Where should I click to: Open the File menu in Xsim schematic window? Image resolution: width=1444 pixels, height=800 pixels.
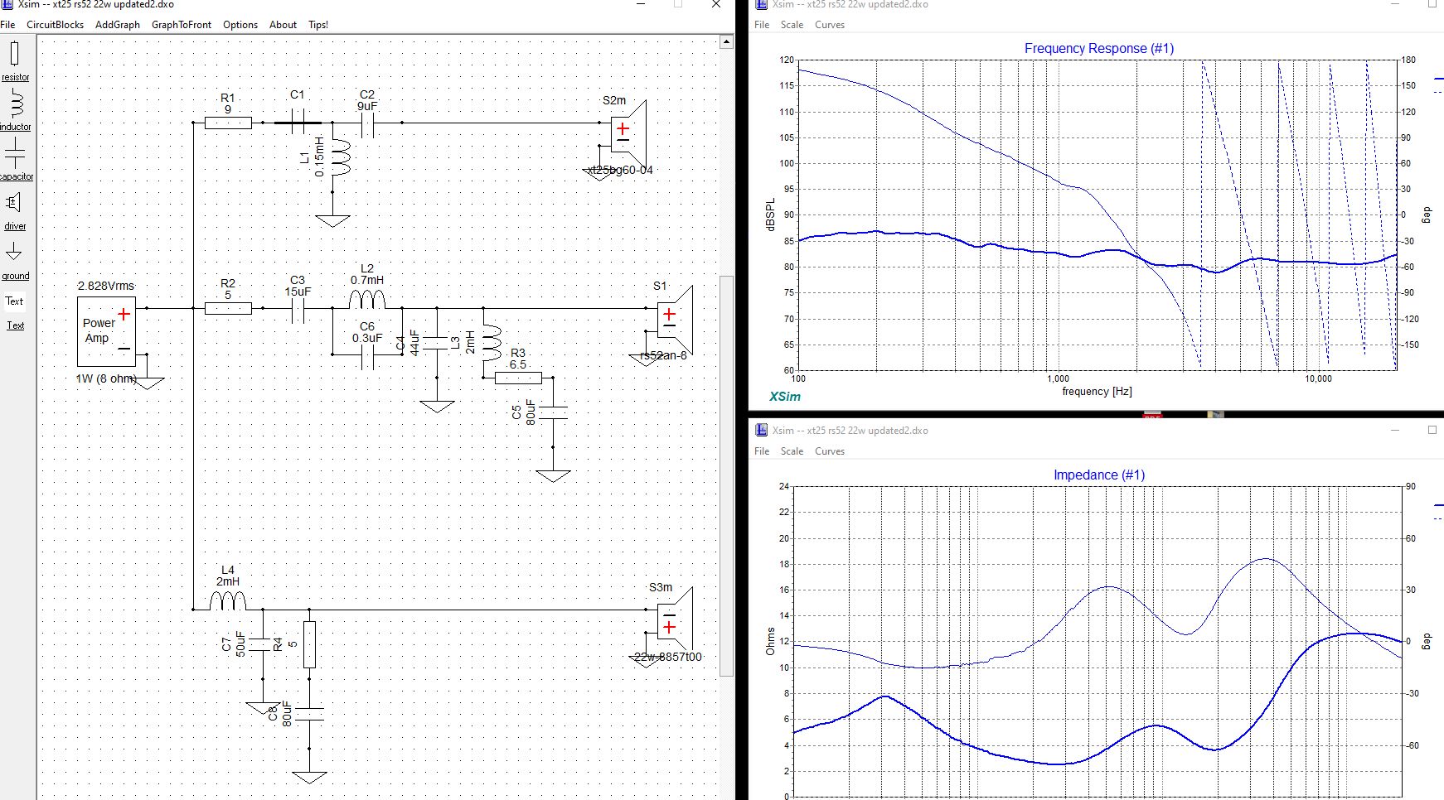[8, 25]
